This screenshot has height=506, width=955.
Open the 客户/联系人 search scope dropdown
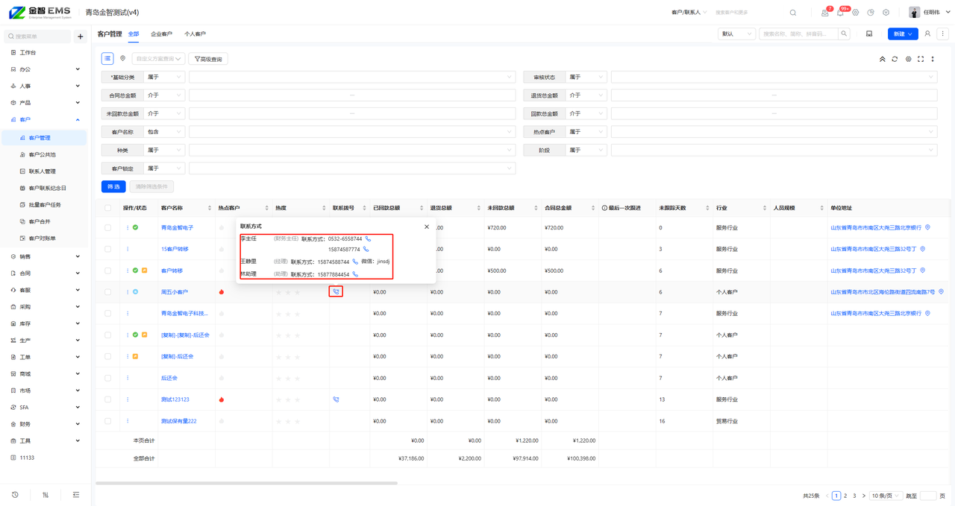click(689, 13)
